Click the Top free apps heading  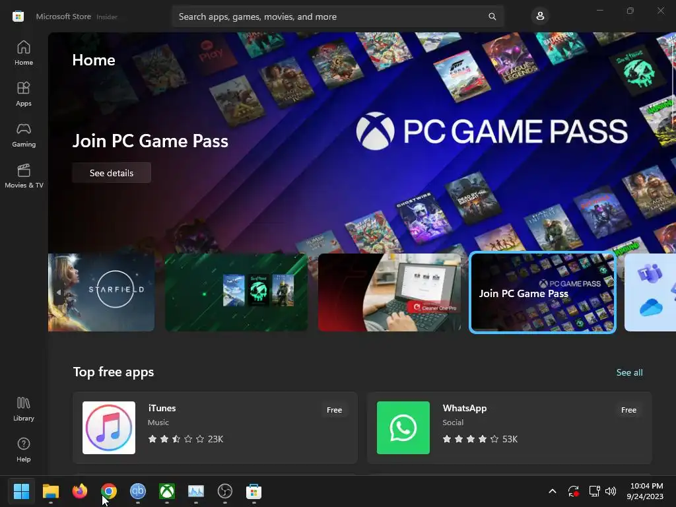point(114,372)
